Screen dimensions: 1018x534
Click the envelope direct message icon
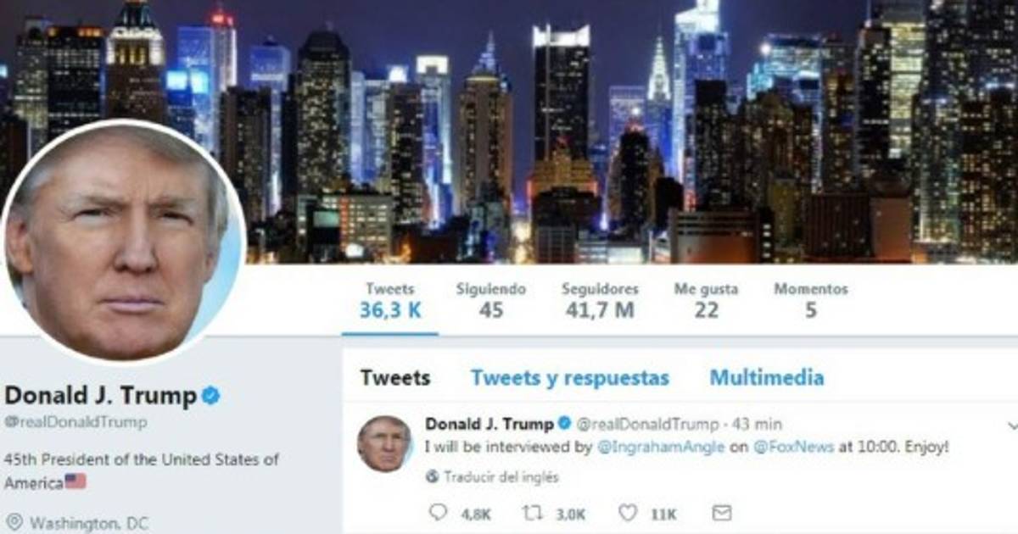click(x=722, y=512)
